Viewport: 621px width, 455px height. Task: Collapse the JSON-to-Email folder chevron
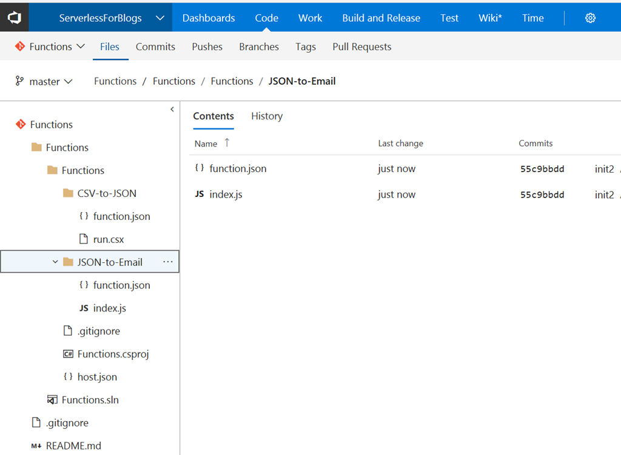pos(55,262)
